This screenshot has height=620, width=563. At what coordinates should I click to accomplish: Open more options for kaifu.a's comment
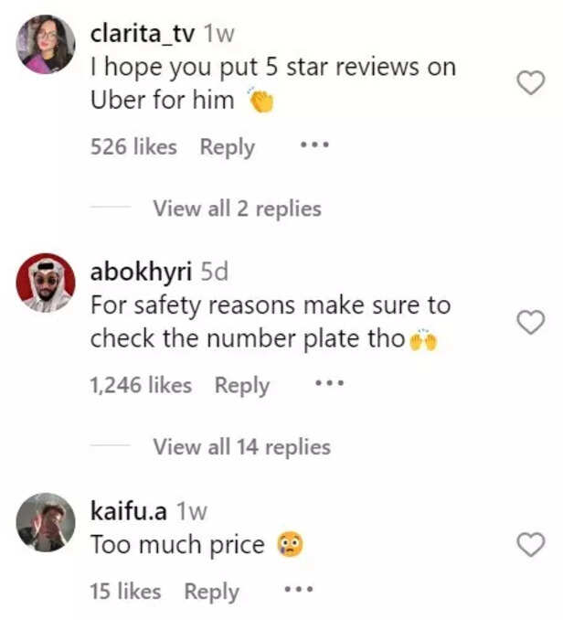point(299,590)
